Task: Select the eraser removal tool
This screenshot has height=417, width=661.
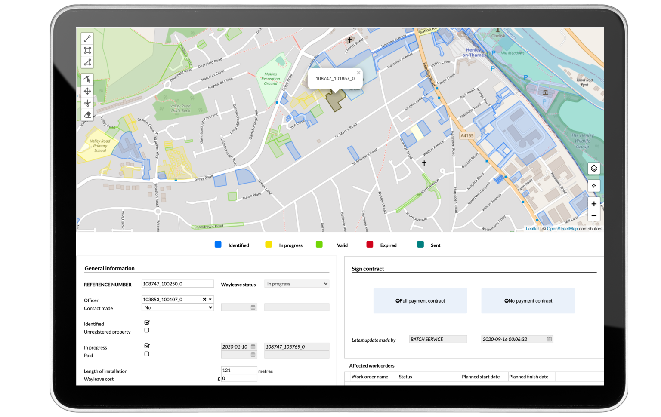Action: (x=87, y=115)
